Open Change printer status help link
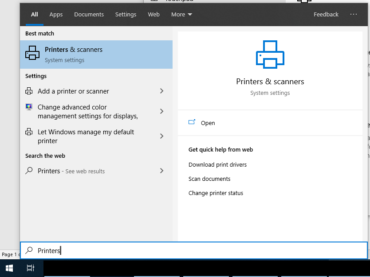The width and height of the screenshot is (370, 277). coord(216,193)
